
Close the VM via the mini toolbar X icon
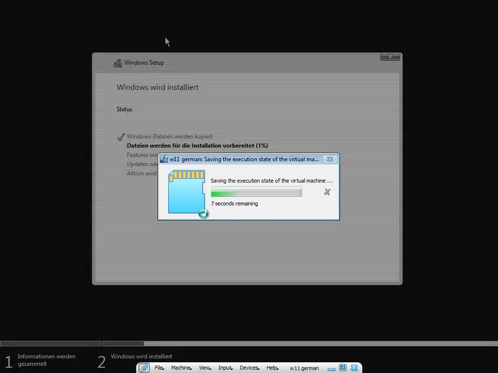(354, 368)
